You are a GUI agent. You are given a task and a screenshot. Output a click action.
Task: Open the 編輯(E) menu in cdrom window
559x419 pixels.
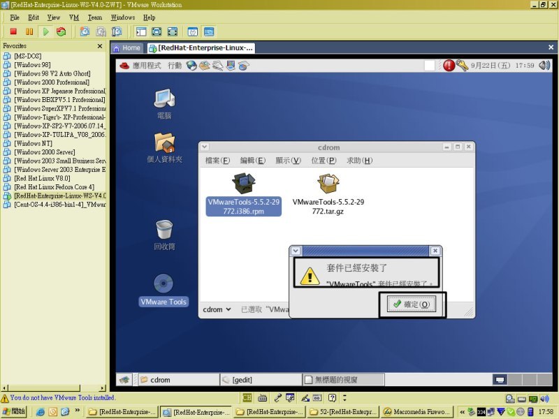click(253, 161)
